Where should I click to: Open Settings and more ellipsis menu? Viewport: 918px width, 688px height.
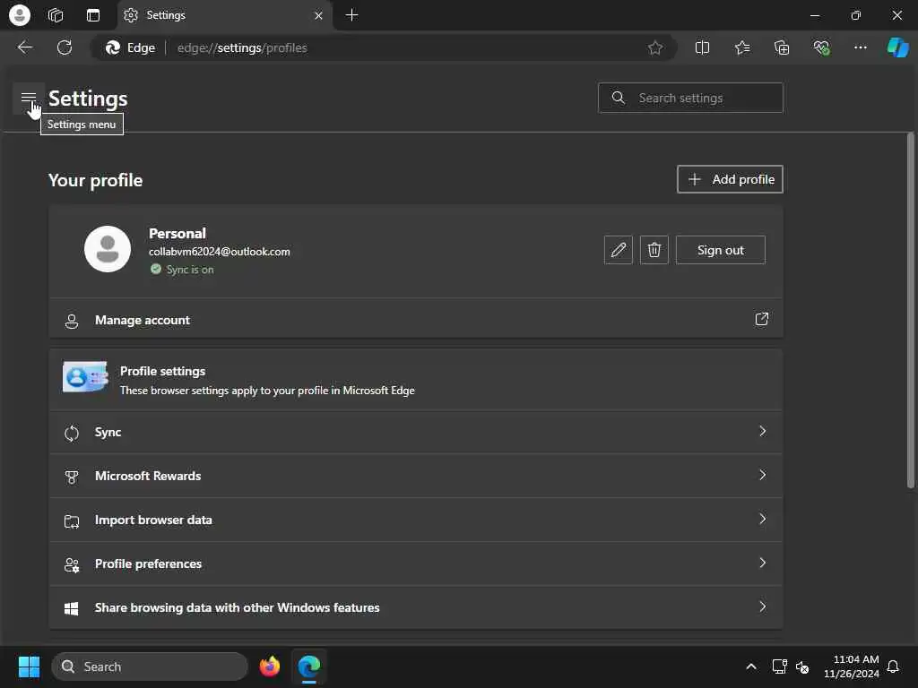[860, 48]
